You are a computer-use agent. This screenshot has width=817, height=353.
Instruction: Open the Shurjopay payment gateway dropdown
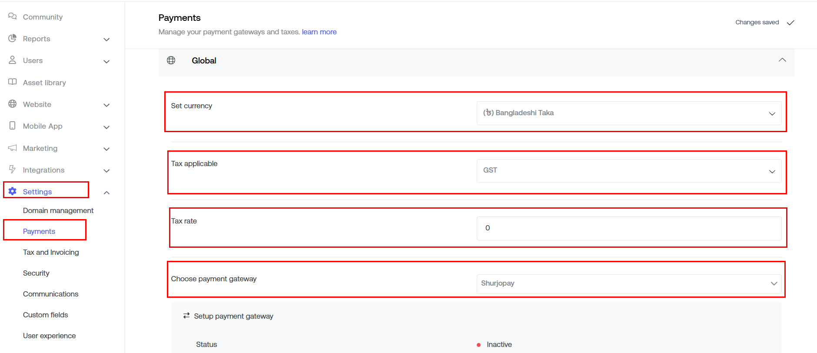[628, 283]
